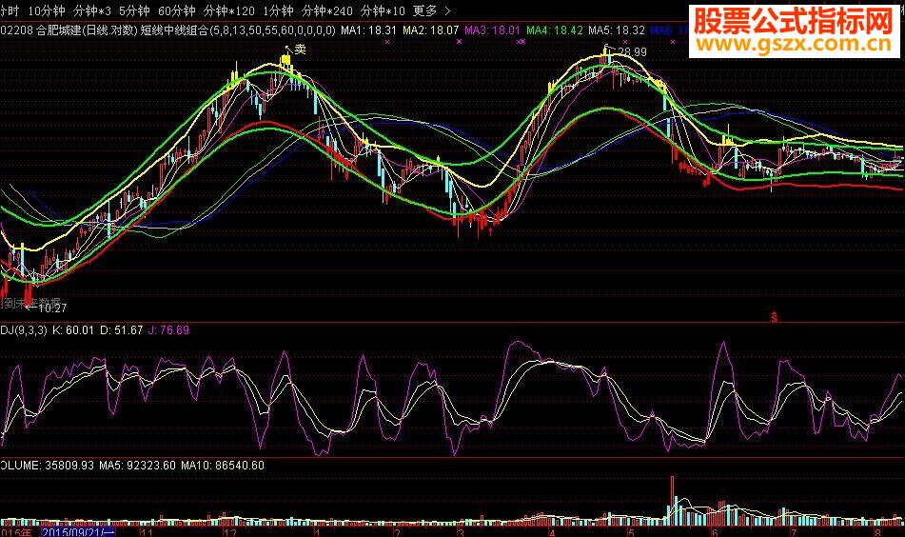The width and height of the screenshot is (905, 537).
Task: Click the month 8 marker on time axis
Action: (x=877, y=532)
